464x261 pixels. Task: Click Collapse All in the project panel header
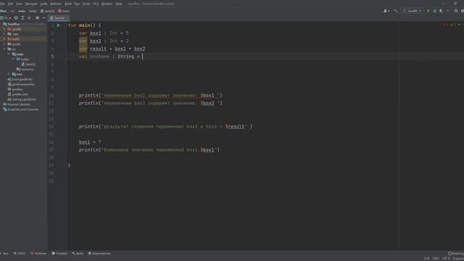pyautogui.click(x=29, y=17)
